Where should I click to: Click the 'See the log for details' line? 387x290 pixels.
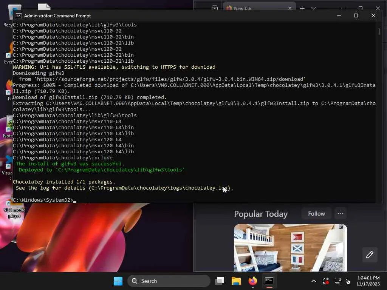pyautogui.click(x=124, y=188)
